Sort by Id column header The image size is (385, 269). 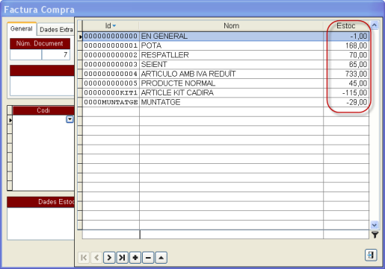pos(111,25)
